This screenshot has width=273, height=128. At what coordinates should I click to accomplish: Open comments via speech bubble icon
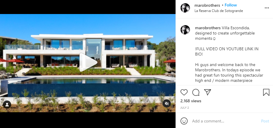point(196,92)
